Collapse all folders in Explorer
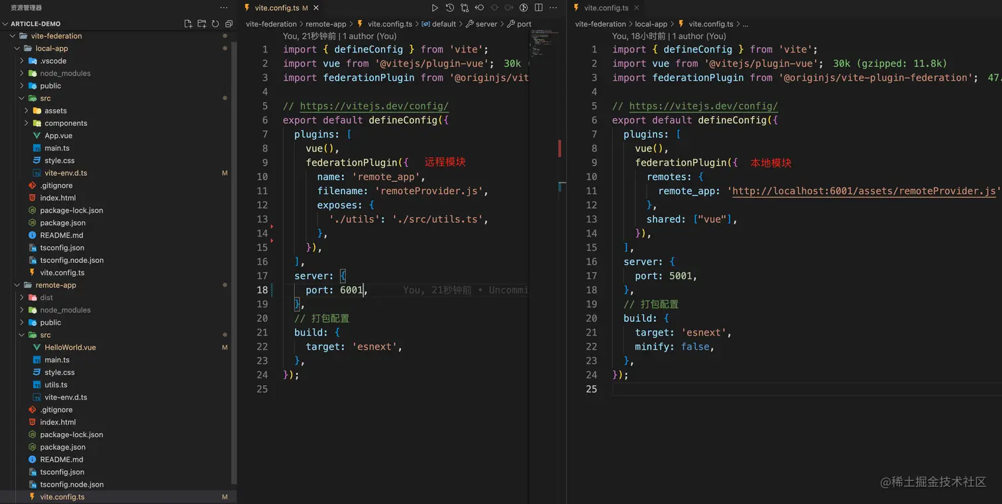This screenshot has height=504, width=1002. (229, 24)
